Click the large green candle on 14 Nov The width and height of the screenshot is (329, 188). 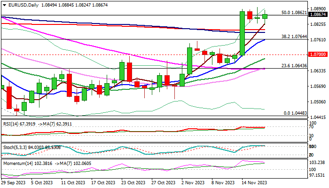(x=242, y=33)
